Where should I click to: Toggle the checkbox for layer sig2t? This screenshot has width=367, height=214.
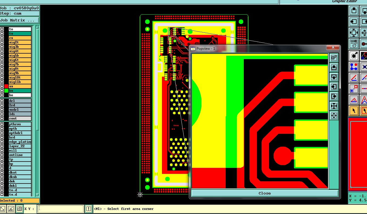(x=2, y=42)
